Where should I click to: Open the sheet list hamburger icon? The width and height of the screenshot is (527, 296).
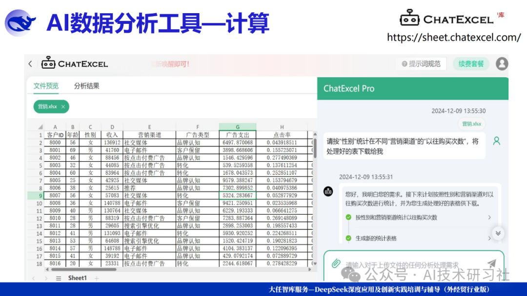click(x=59, y=278)
